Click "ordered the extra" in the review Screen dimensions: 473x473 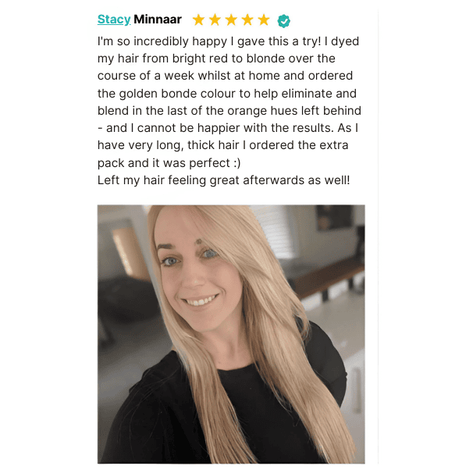point(299,145)
